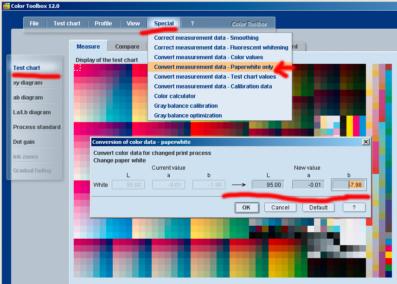
Task: Click the Cancel button
Action: point(280,208)
